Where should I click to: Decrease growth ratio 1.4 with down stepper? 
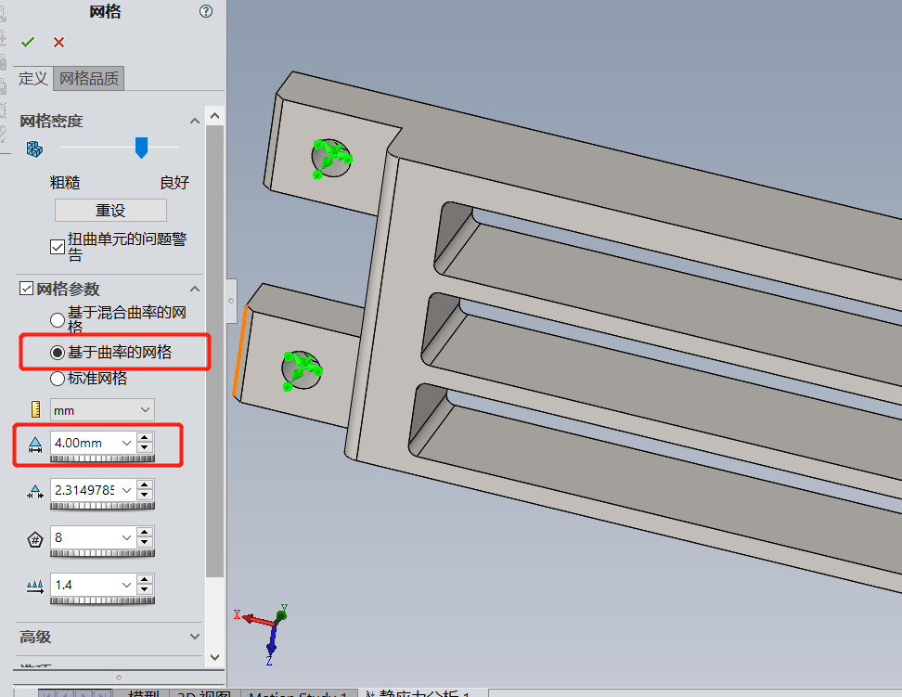145,590
